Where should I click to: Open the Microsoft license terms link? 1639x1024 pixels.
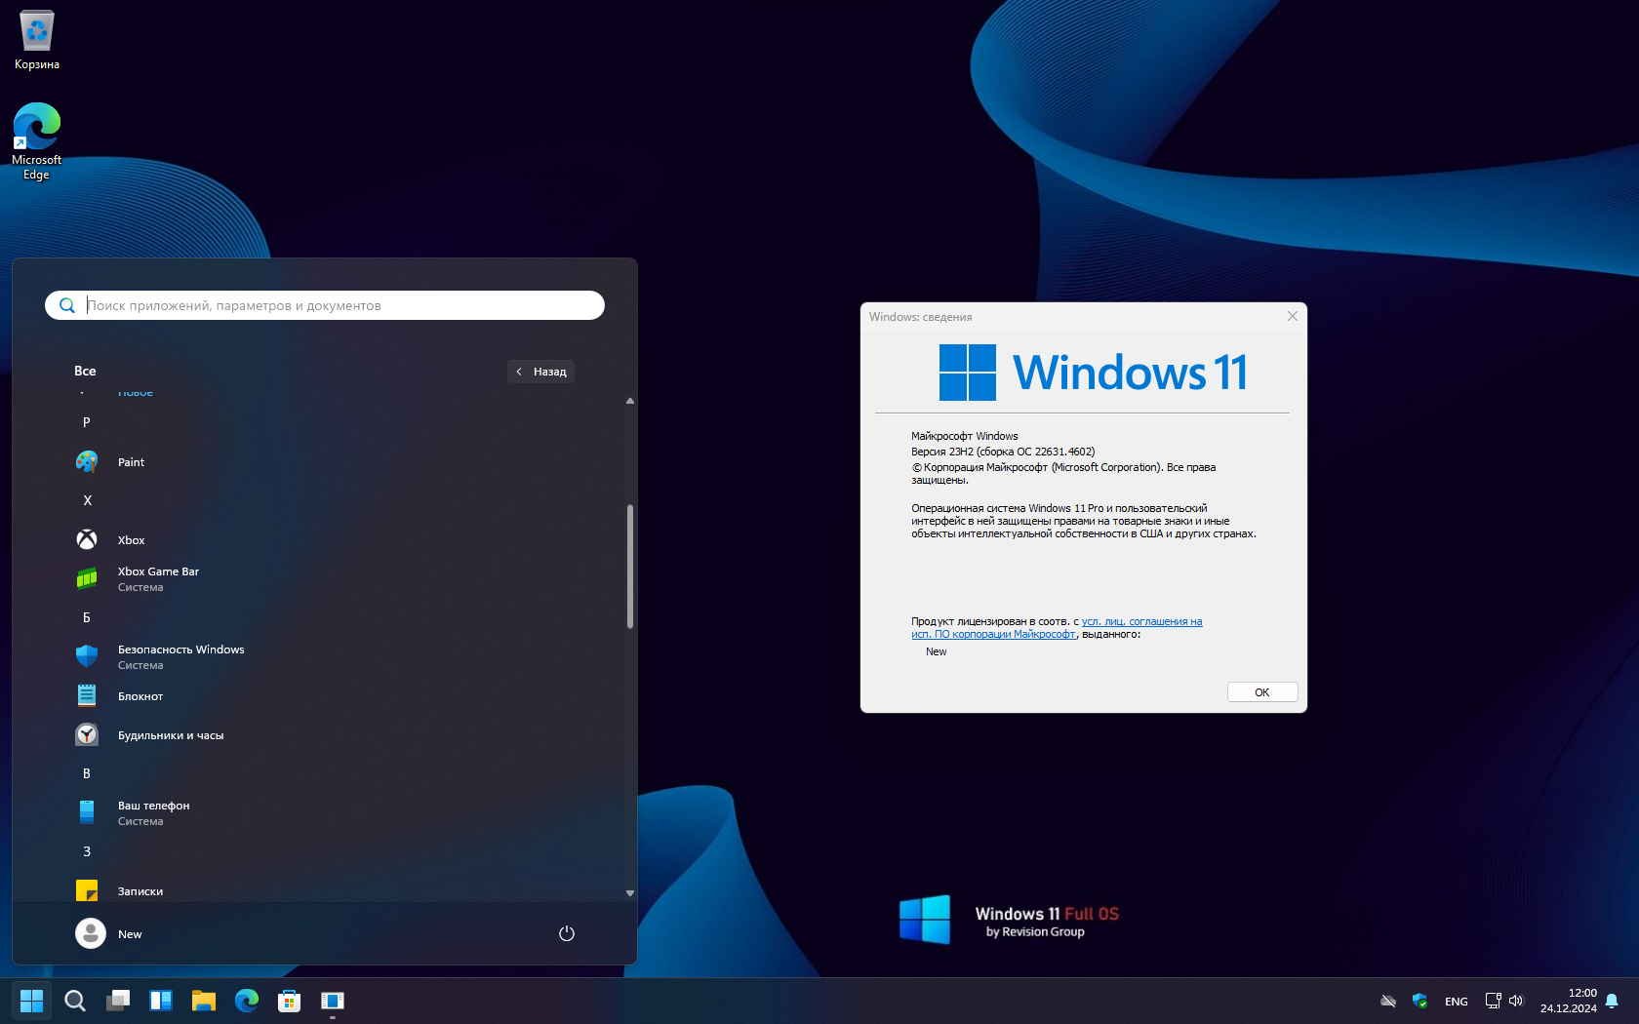pos(1140,621)
